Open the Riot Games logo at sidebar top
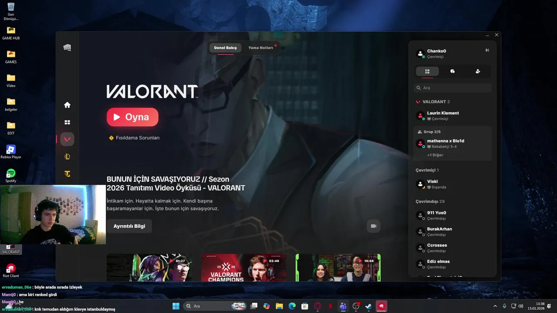 pyautogui.click(x=67, y=48)
